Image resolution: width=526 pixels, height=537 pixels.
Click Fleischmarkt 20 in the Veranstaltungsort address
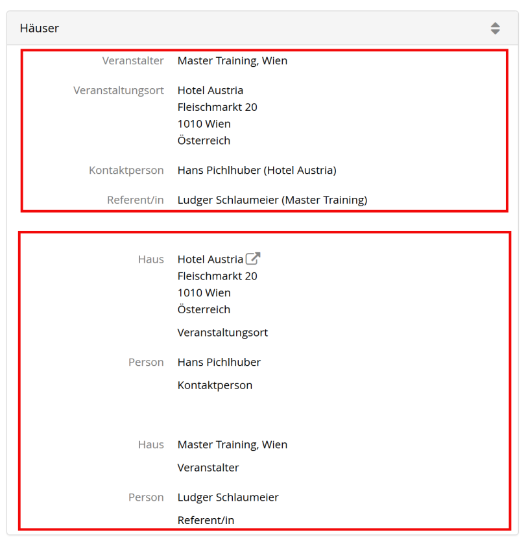(217, 108)
